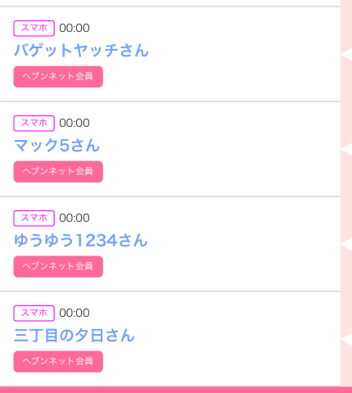Click 00:00 timestamp of マック5さん entry
This screenshot has height=393, width=352.
pos(74,123)
